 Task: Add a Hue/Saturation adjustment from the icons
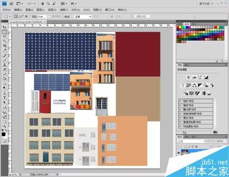pos(189,85)
